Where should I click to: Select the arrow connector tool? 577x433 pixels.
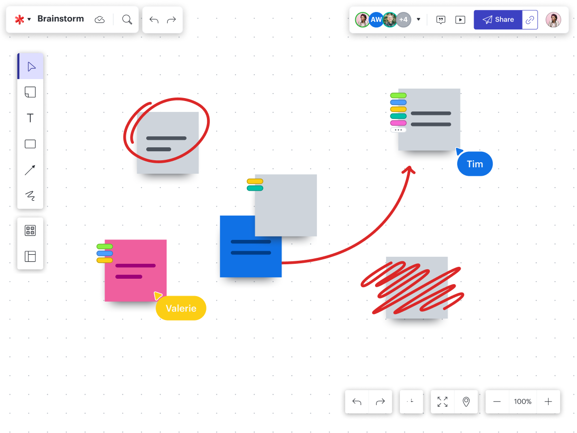point(30,170)
